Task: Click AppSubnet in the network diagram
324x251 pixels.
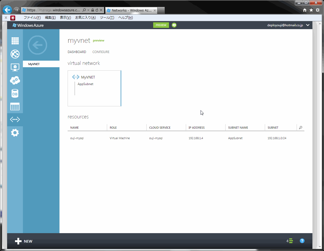Action: point(86,84)
